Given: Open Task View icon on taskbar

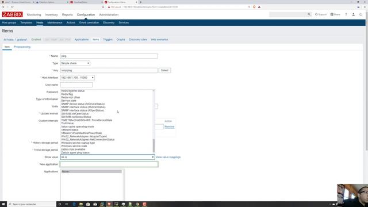Looking at the screenshot, I should click(x=67, y=204).
